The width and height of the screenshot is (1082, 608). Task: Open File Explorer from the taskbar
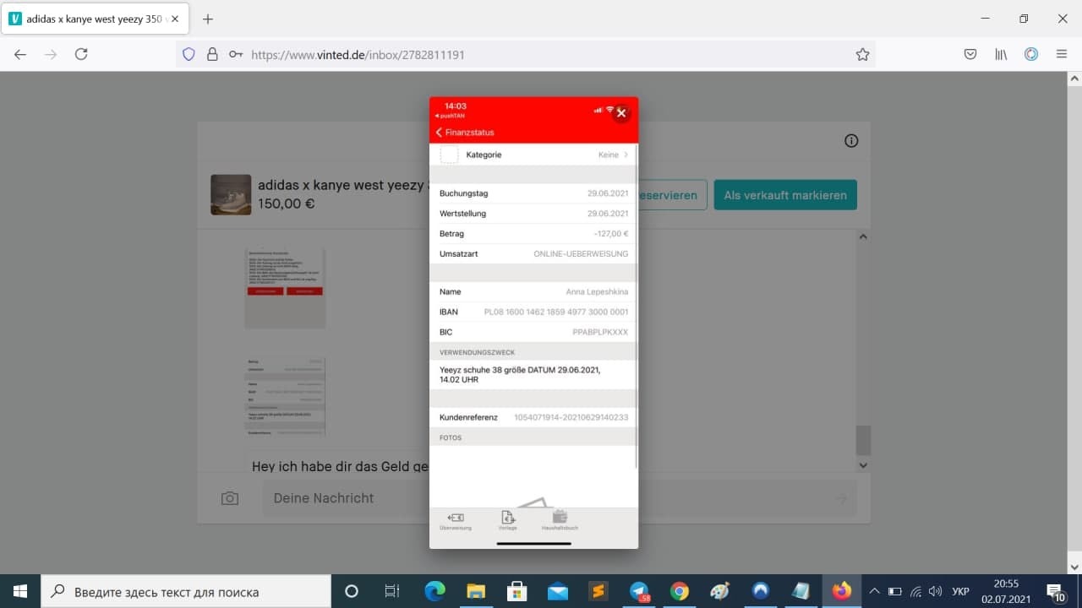pyautogui.click(x=475, y=591)
